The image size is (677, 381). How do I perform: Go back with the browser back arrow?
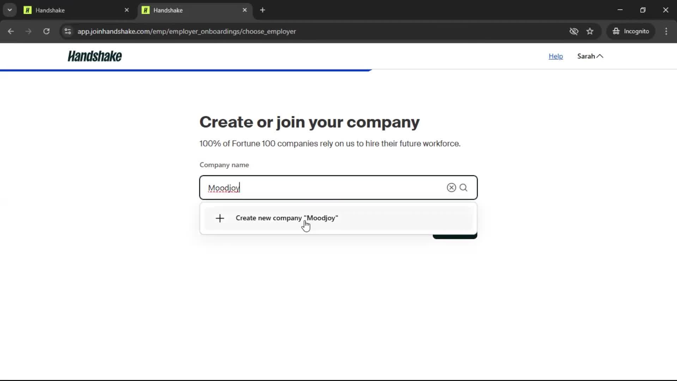click(11, 31)
